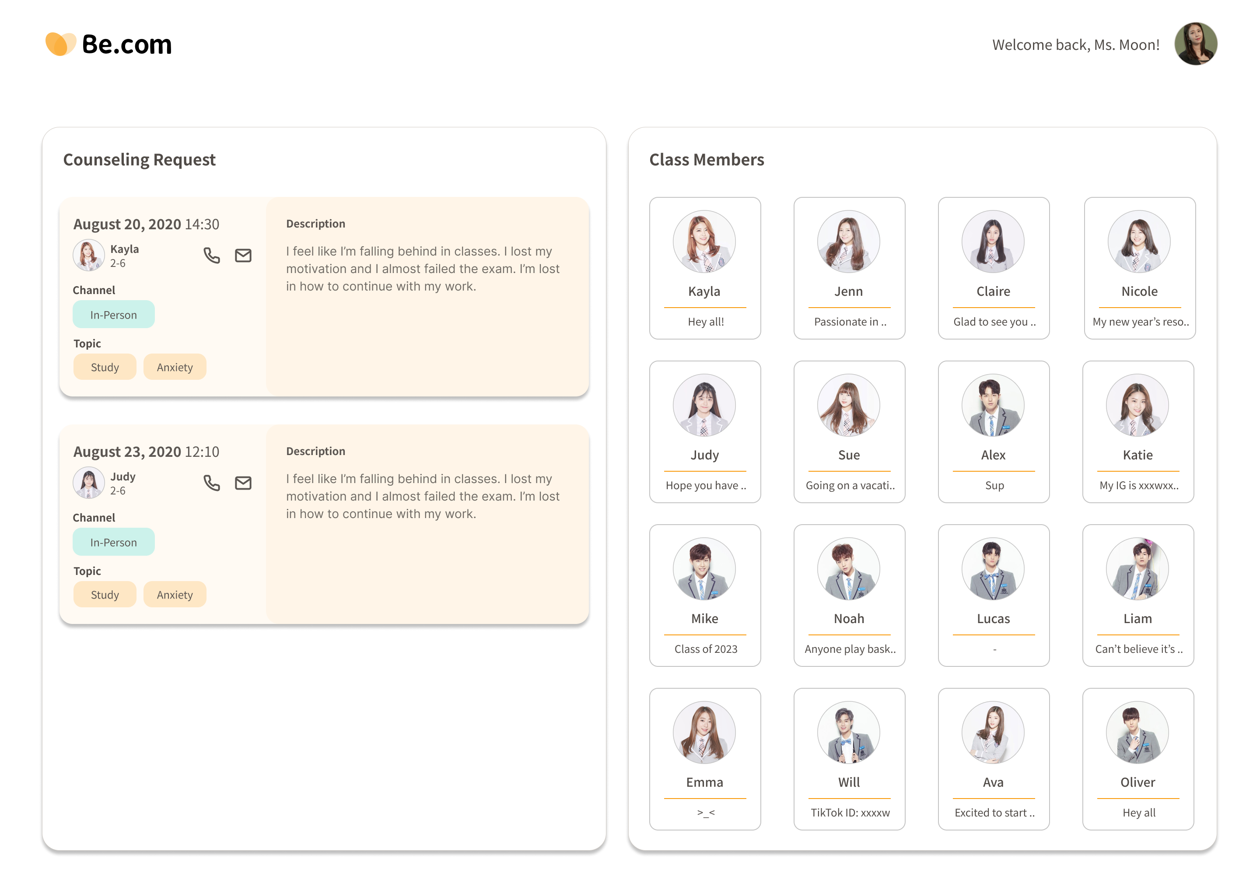Open Ms. Moon's profile avatar
The width and height of the screenshot is (1260, 890).
(1195, 44)
